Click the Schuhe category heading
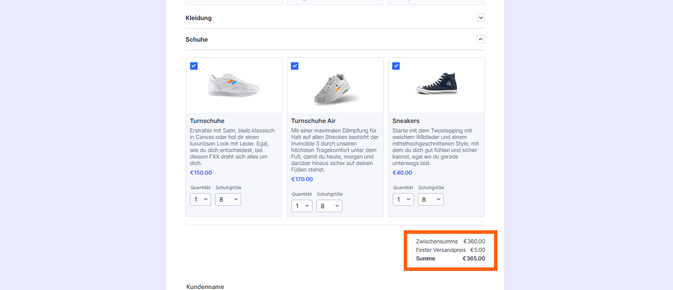 click(197, 40)
